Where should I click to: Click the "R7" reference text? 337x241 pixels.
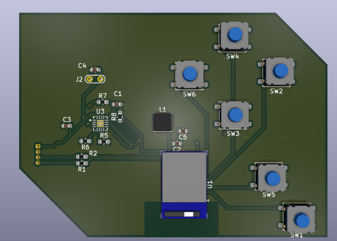click(x=102, y=96)
